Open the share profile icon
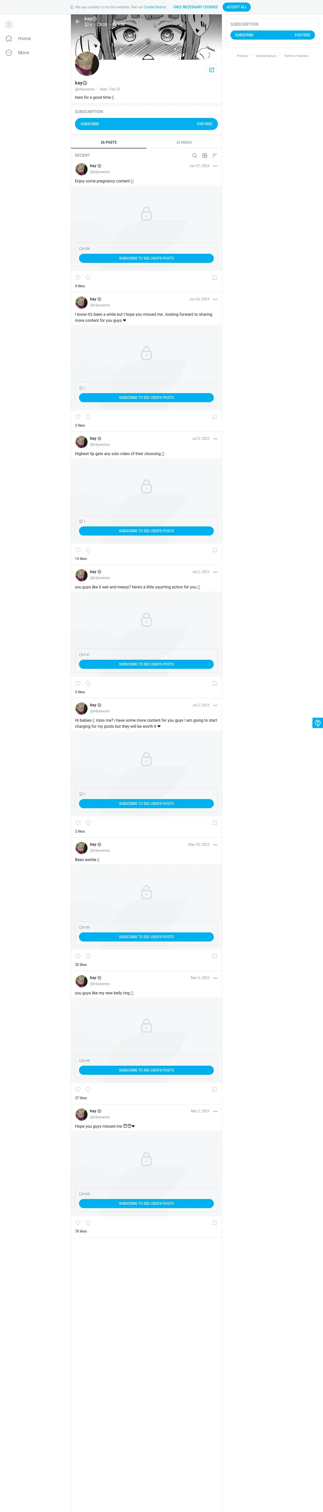This screenshot has height=1512, width=323. click(x=212, y=70)
